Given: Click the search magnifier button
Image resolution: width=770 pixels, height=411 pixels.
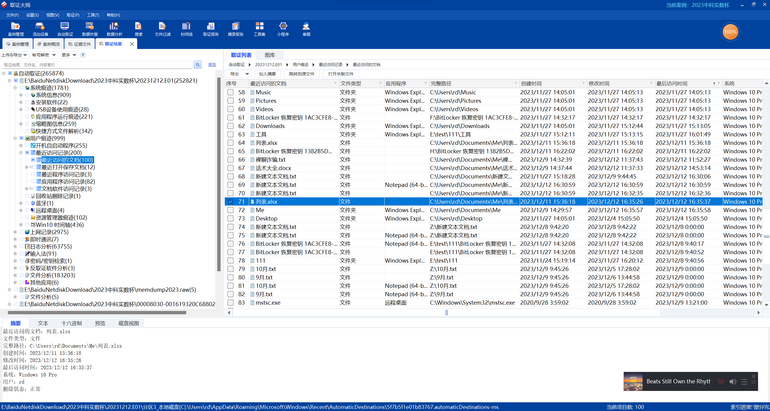Looking at the screenshot, I should point(198,65).
